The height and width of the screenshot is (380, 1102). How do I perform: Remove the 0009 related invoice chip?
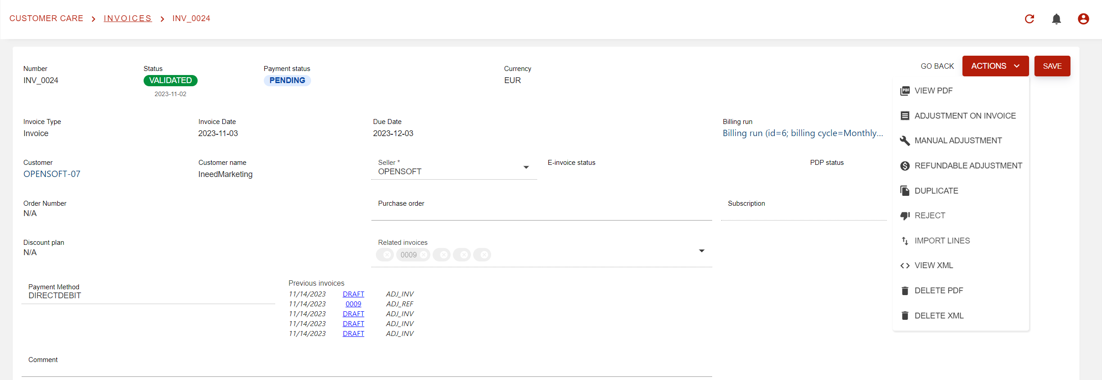424,255
